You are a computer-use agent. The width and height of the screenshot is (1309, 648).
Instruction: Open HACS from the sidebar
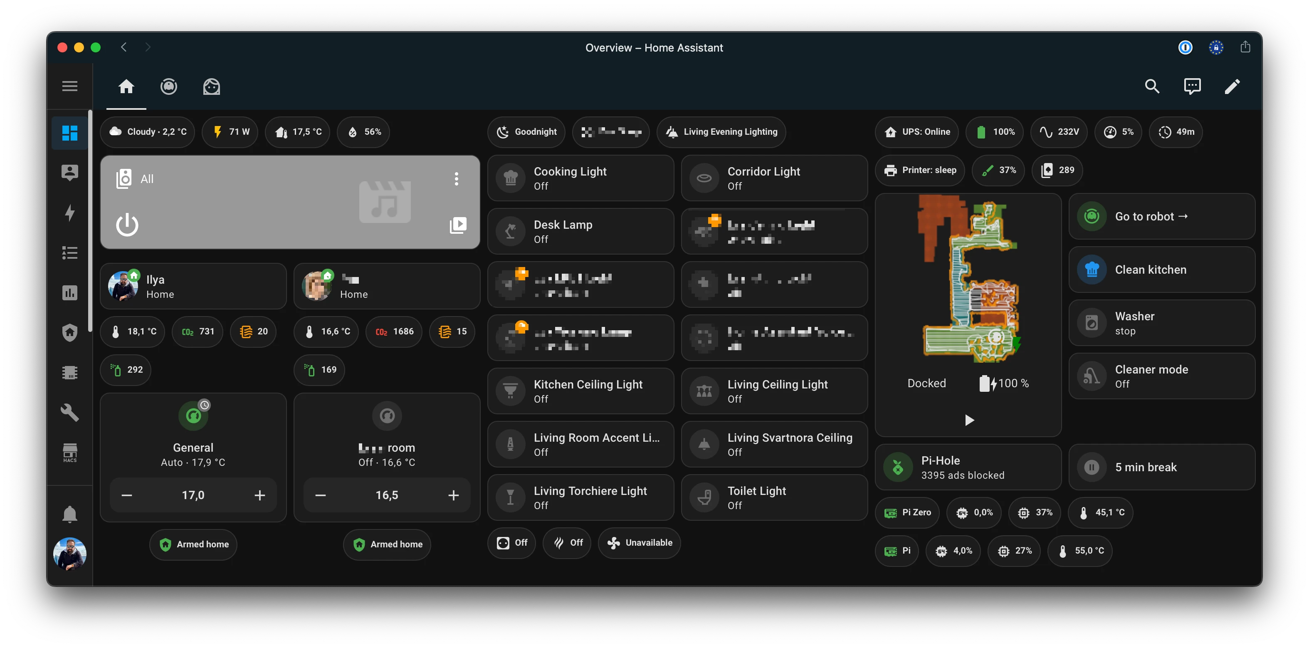coord(69,452)
